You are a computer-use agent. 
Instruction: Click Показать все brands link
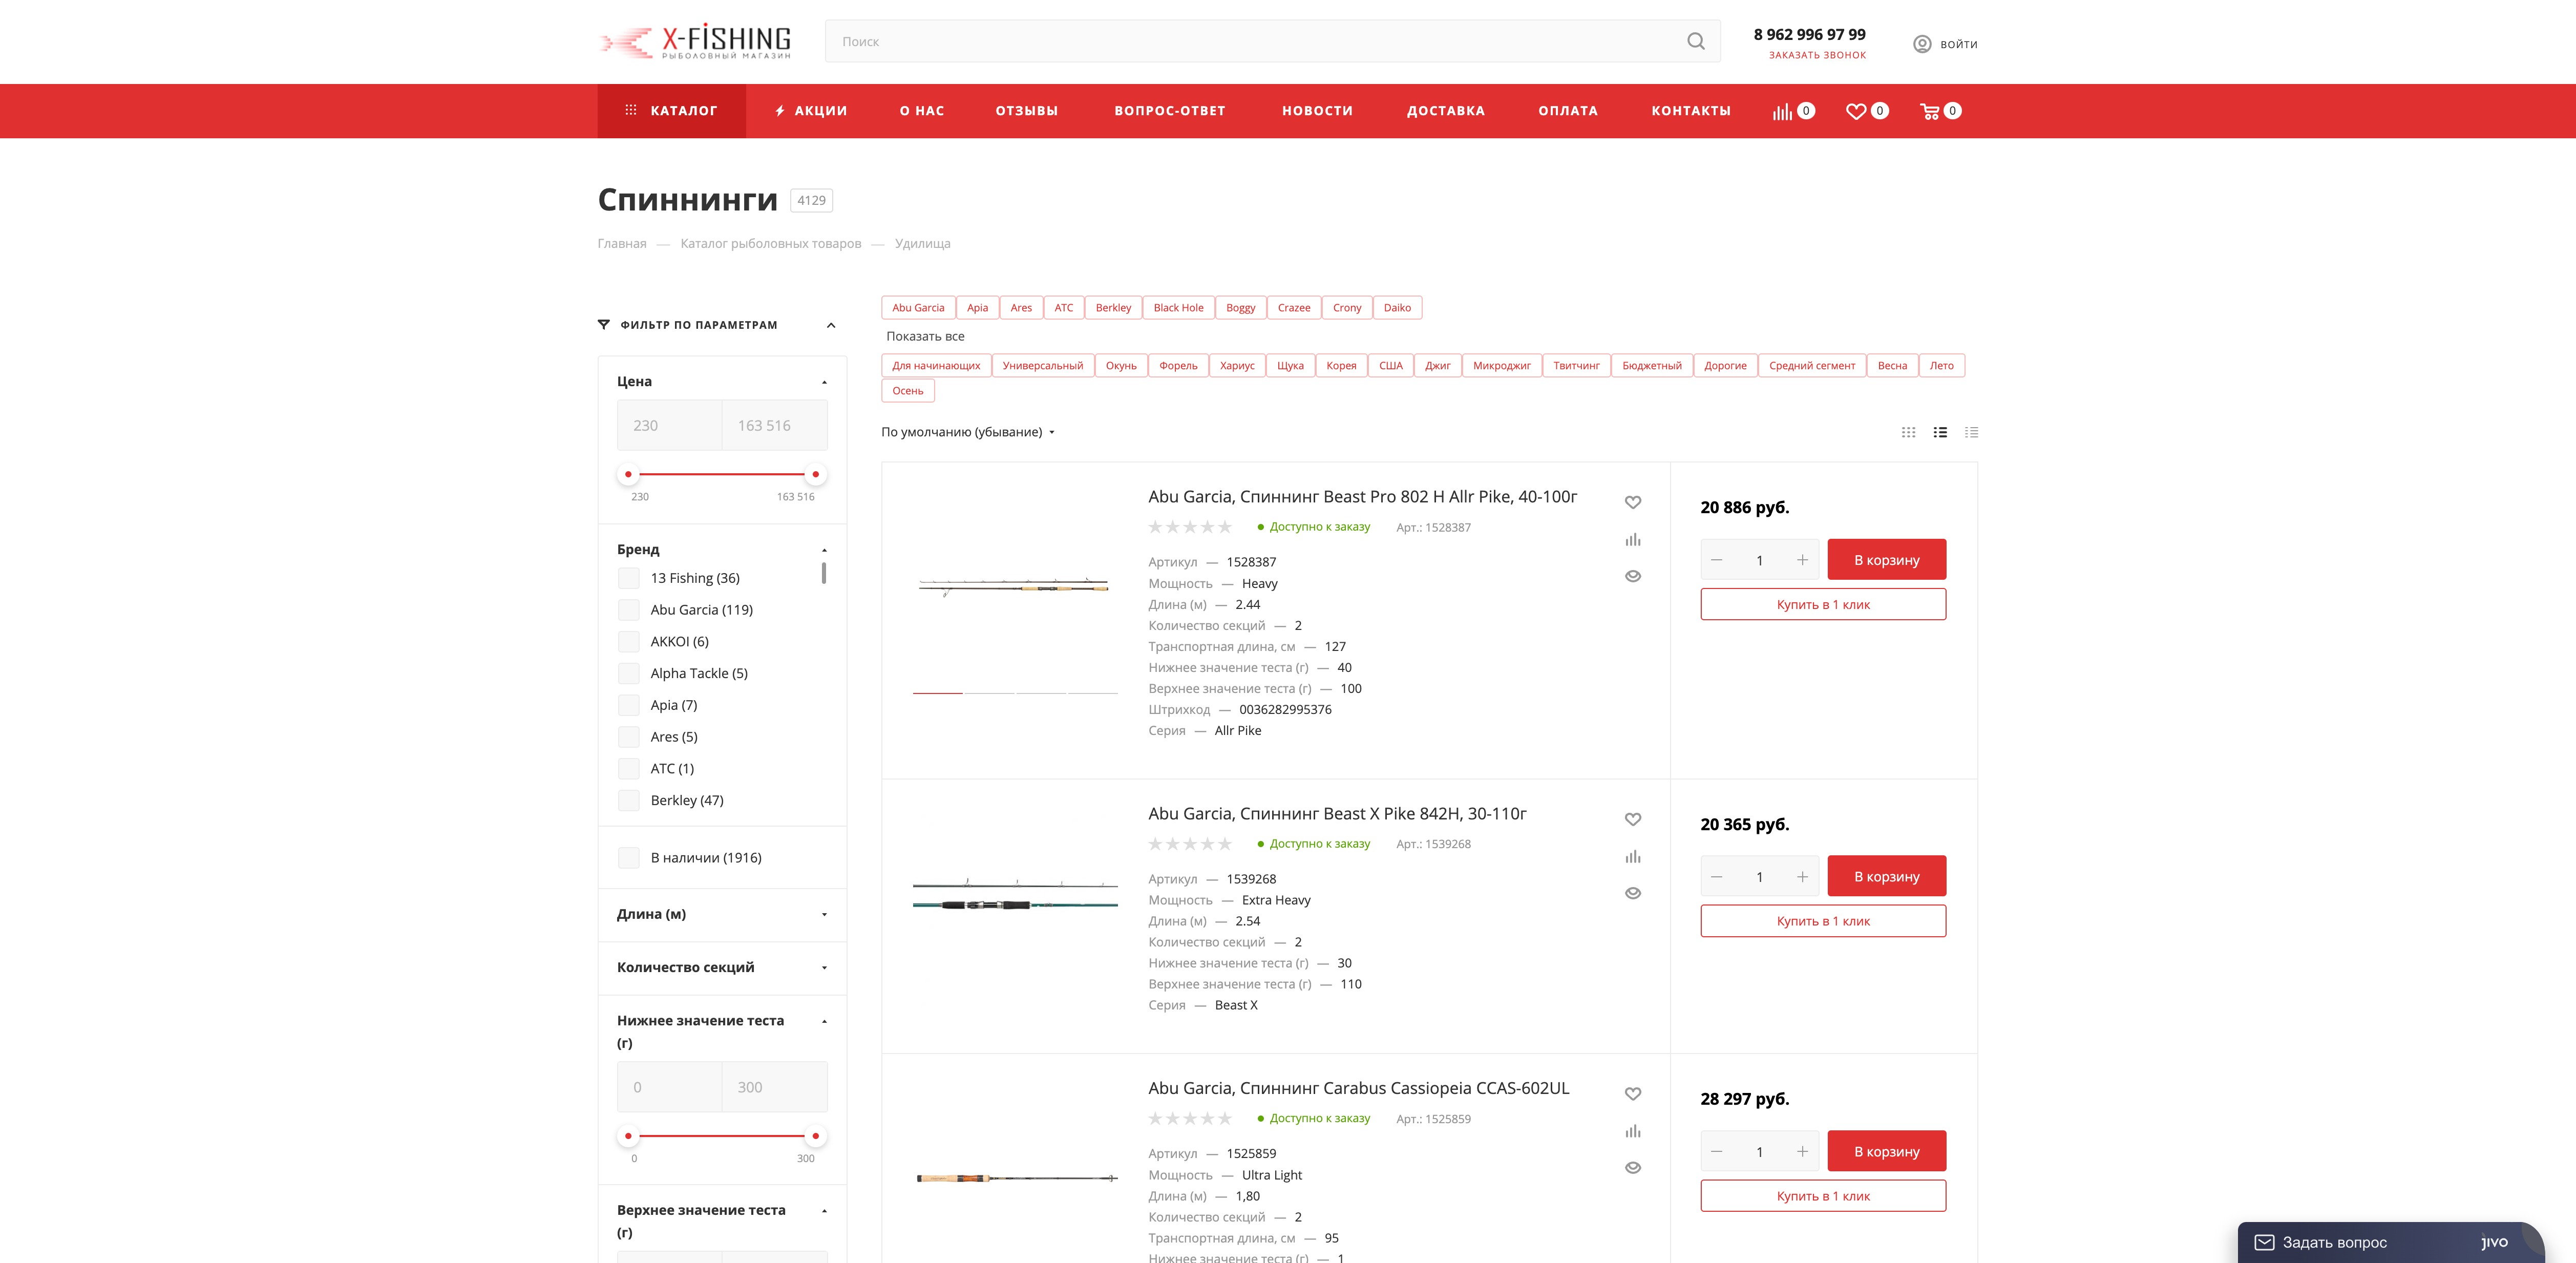[x=925, y=336]
